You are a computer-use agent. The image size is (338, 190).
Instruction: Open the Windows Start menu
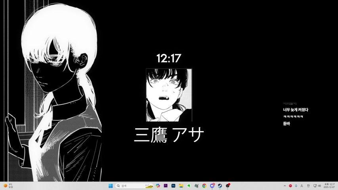coord(111,186)
